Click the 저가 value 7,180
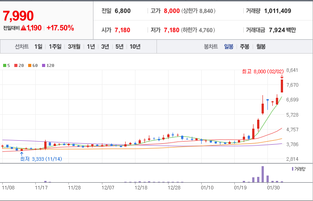This screenshot has height=201, width=313. click(x=171, y=30)
